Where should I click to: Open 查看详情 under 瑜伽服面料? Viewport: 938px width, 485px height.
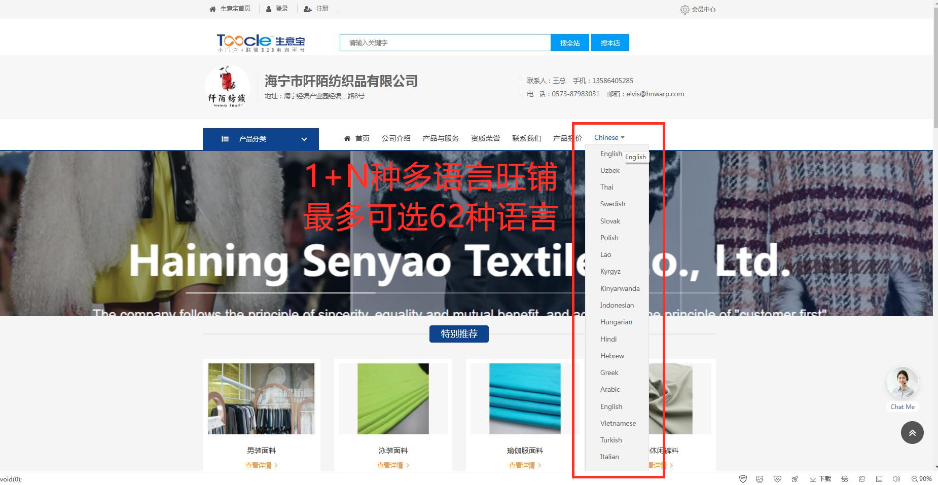(x=525, y=465)
